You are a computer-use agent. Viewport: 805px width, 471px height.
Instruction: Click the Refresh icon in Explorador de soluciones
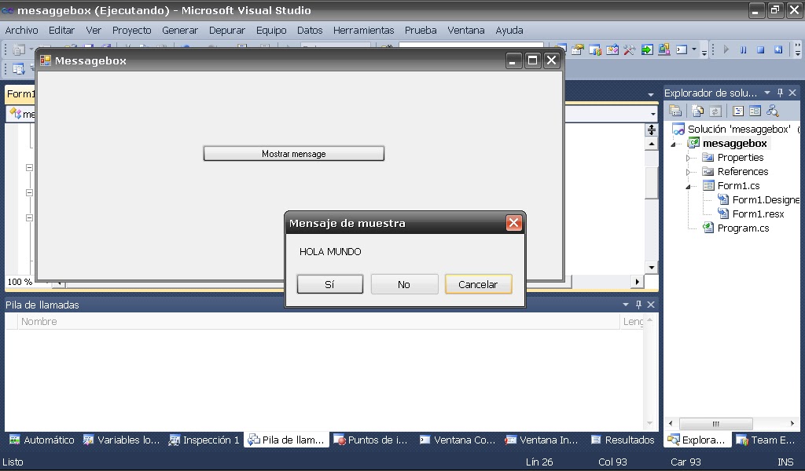point(715,111)
